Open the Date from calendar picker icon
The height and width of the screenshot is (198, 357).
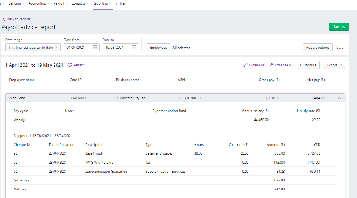pos(95,48)
